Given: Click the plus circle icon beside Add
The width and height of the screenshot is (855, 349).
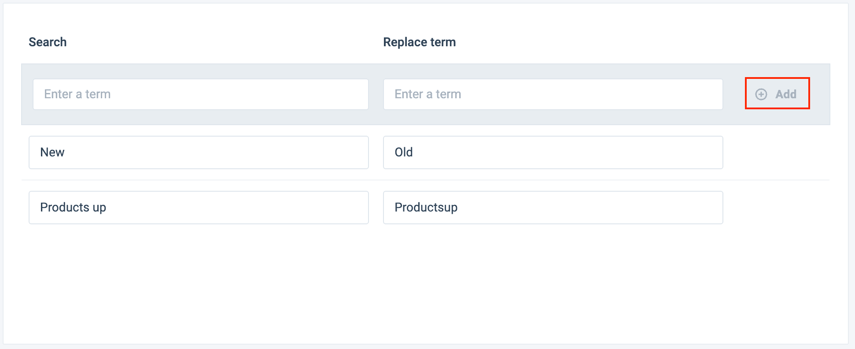Looking at the screenshot, I should tap(761, 94).
